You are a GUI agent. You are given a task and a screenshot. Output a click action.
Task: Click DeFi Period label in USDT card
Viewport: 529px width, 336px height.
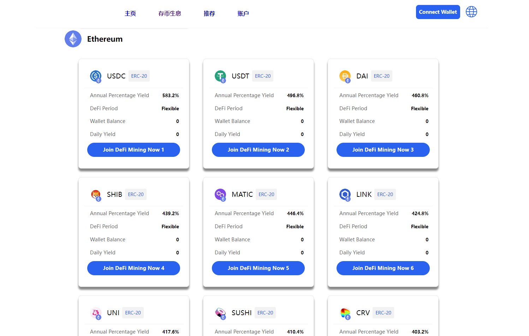click(x=228, y=108)
